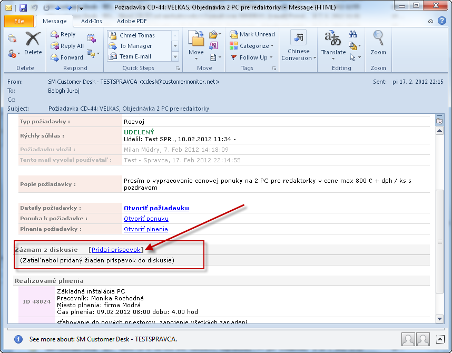Open the Adobe PDF ribbon tab
Image resolution: width=452 pixels, height=353 pixels.
132,21
